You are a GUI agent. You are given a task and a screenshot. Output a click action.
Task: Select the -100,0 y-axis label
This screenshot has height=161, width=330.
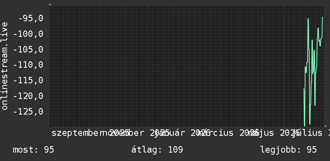(x=28, y=34)
